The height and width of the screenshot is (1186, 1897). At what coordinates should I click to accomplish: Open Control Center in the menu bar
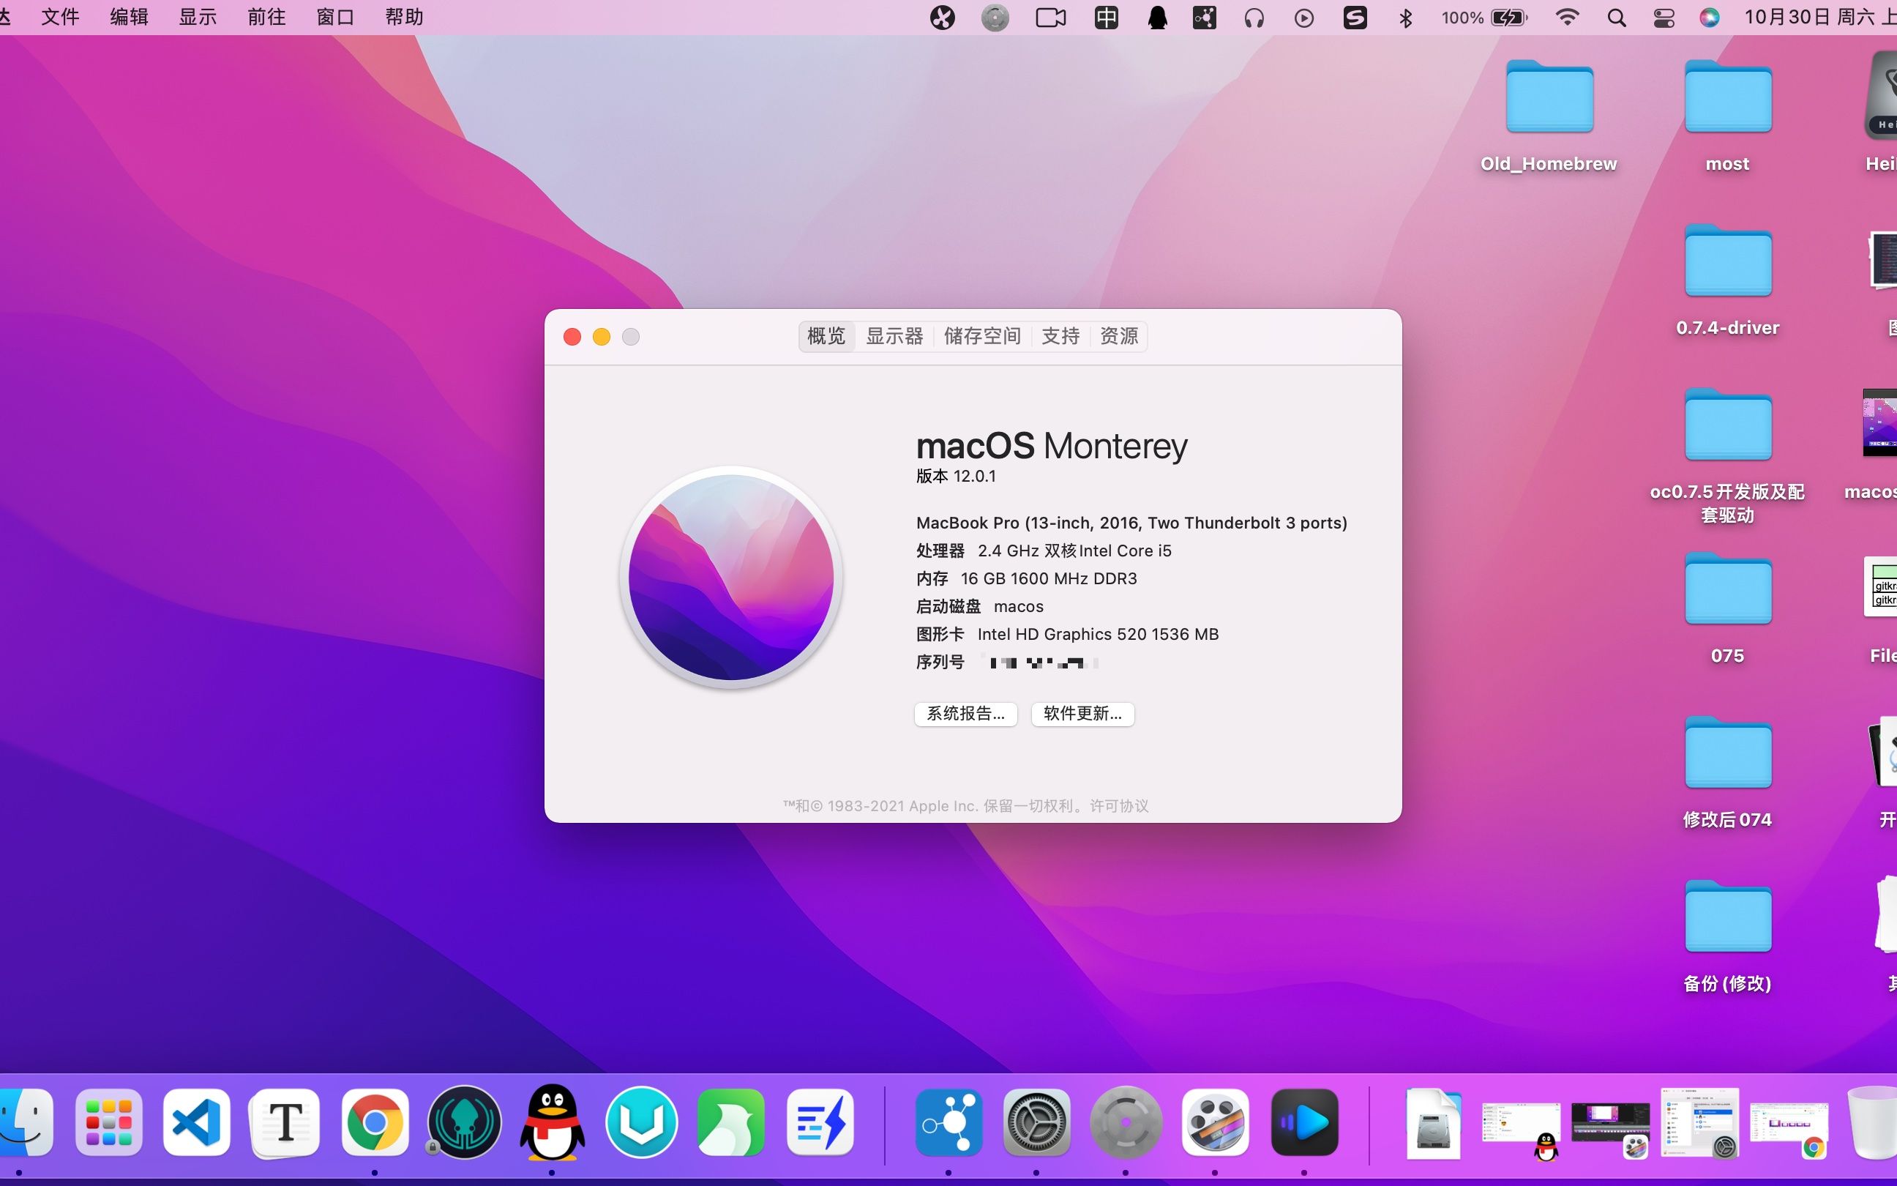point(1664,16)
